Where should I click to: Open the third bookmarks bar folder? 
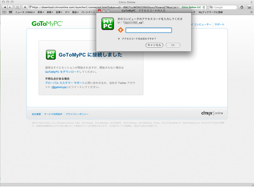(50, 12)
